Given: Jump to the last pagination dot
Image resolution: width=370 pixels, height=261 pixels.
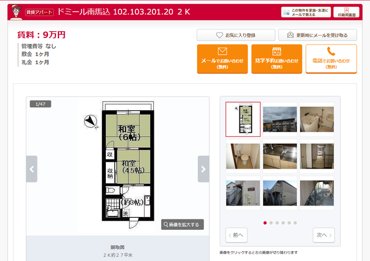Looking at the screenshot, I should click(x=295, y=223).
